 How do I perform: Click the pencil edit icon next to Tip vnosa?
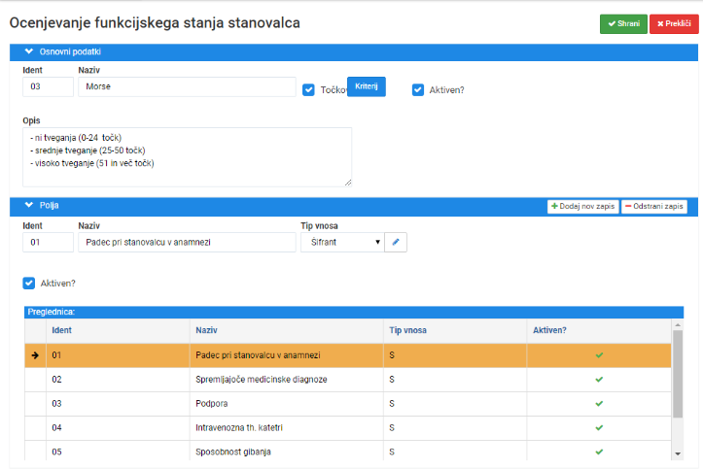pos(396,242)
